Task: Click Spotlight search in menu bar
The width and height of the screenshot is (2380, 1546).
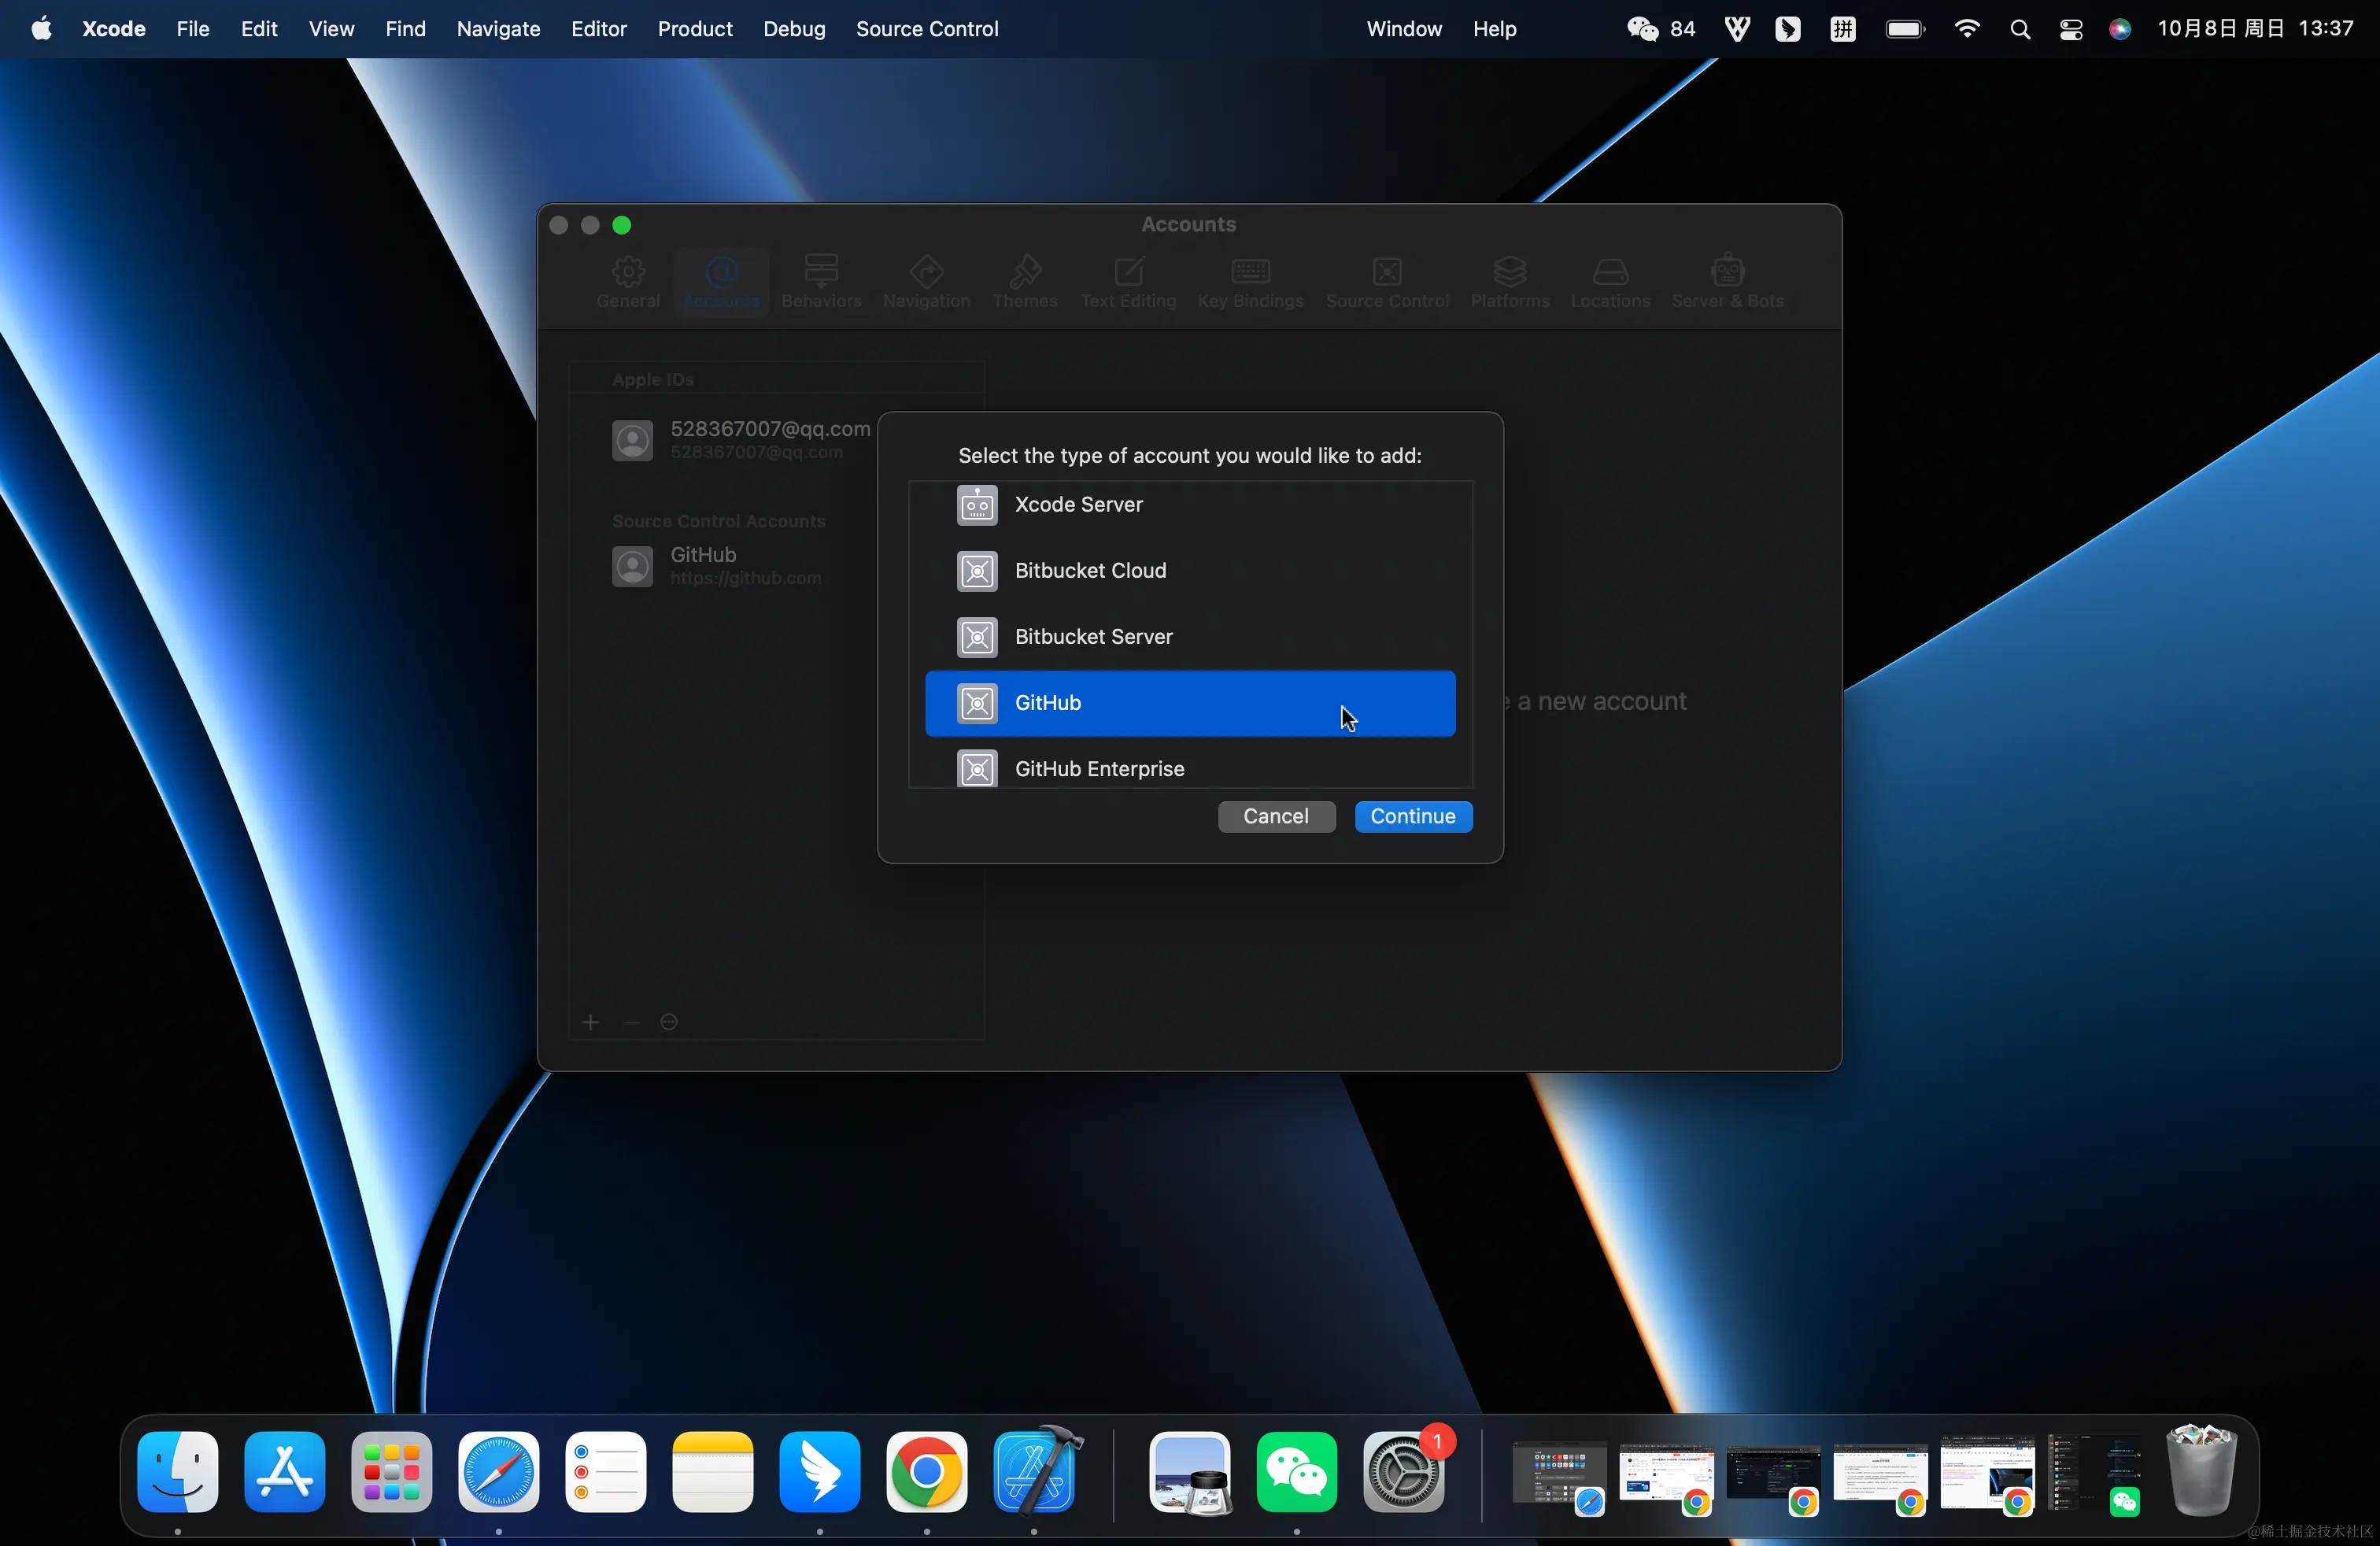Action: click(2019, 29)
